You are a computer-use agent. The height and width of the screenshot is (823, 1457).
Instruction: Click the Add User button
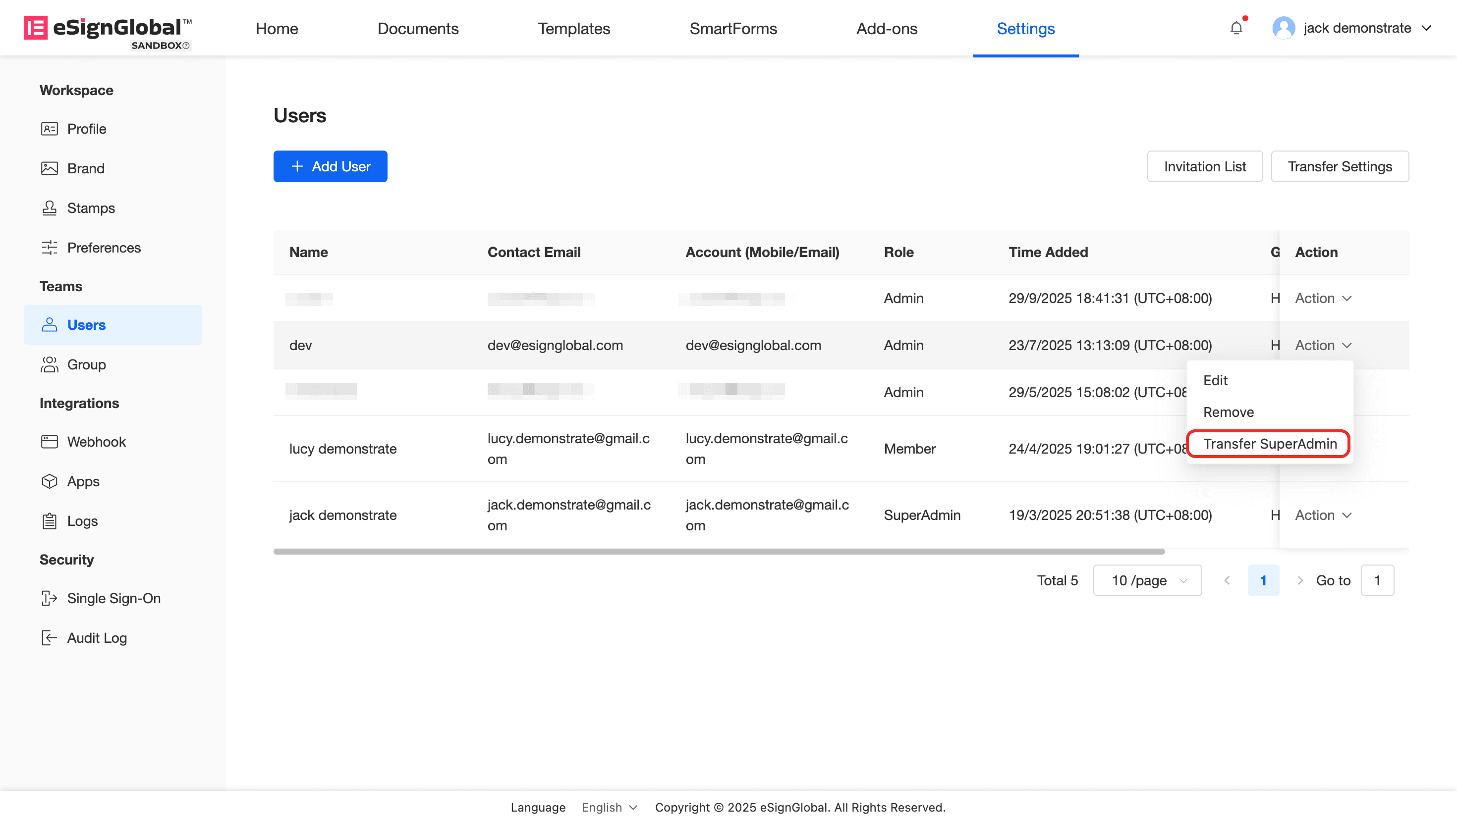point(331,166)
